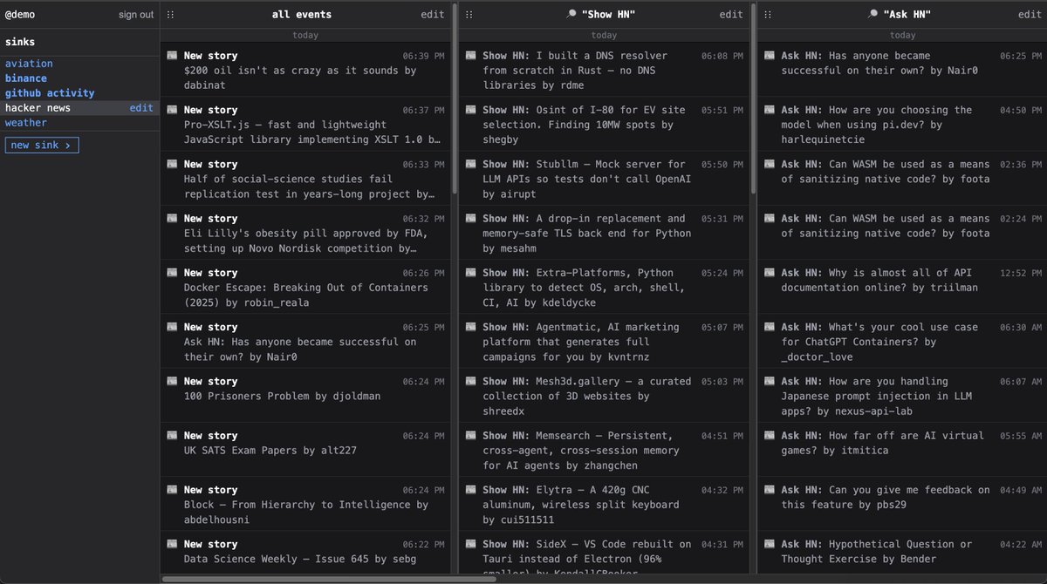This screenshot has height=584, width=1047.
Task: Click icon of pi.dev model question row
Action: (770, 110)
